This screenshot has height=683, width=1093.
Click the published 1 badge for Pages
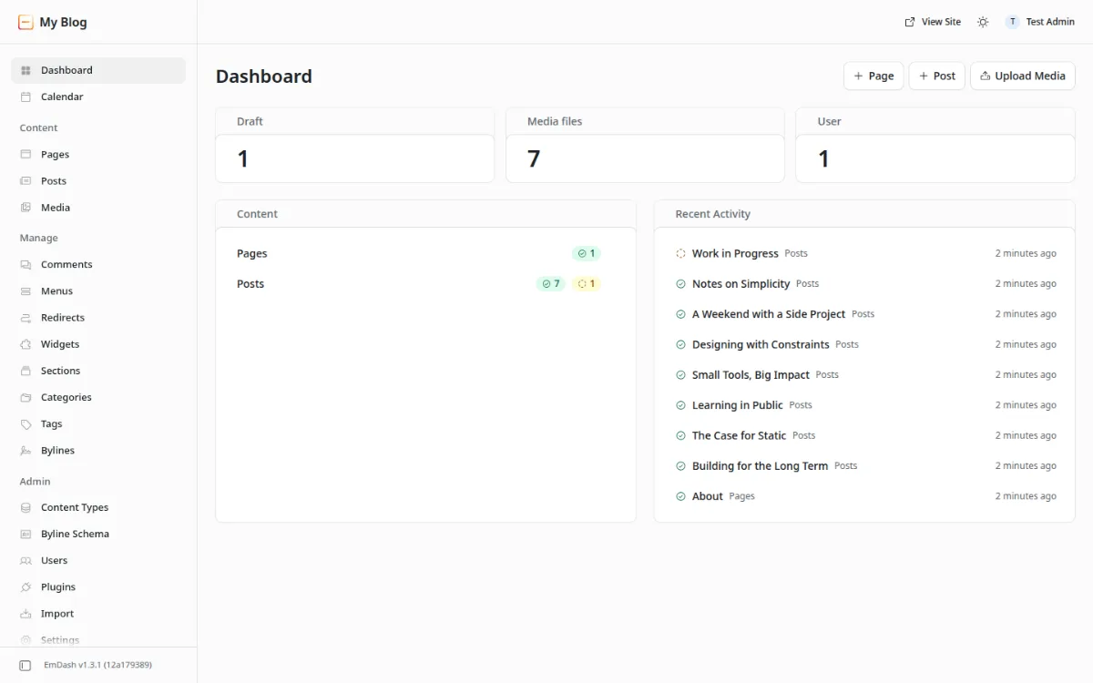click(x=587, y=254)
